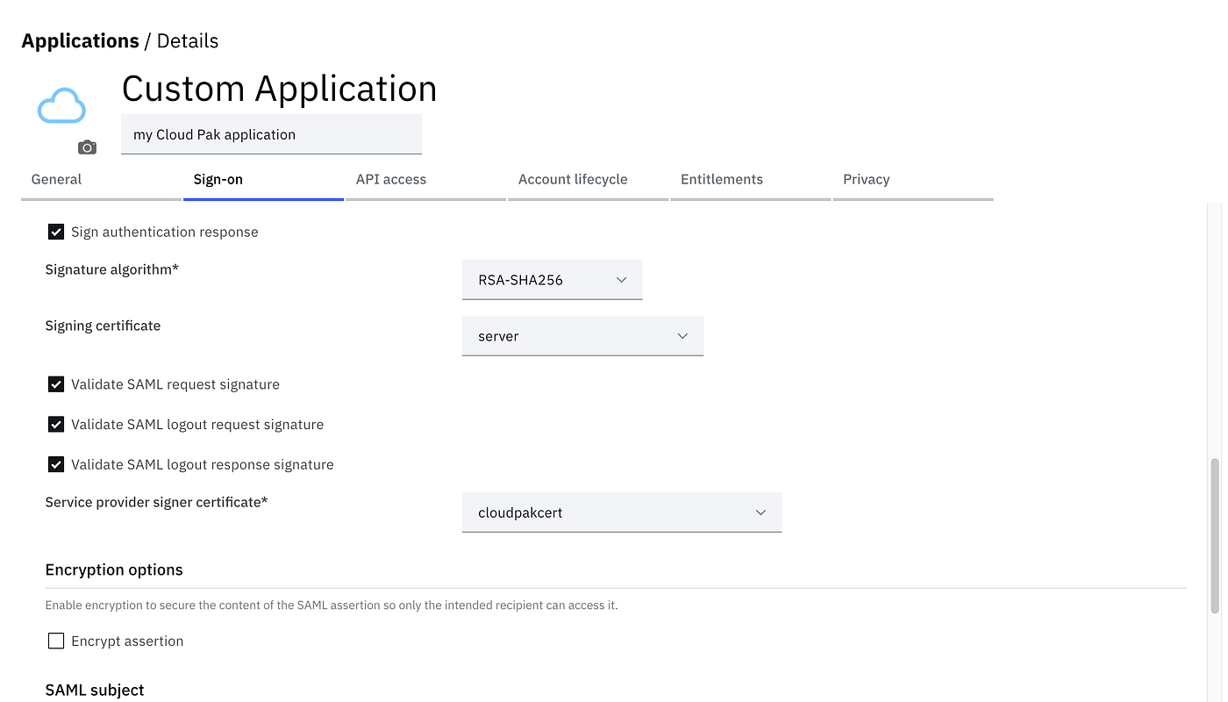Open Service provider signer certificate cloudpakcert dropdown

click(x=621, y=512)
